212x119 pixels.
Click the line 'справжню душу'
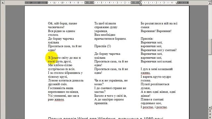tap(106, 27)
